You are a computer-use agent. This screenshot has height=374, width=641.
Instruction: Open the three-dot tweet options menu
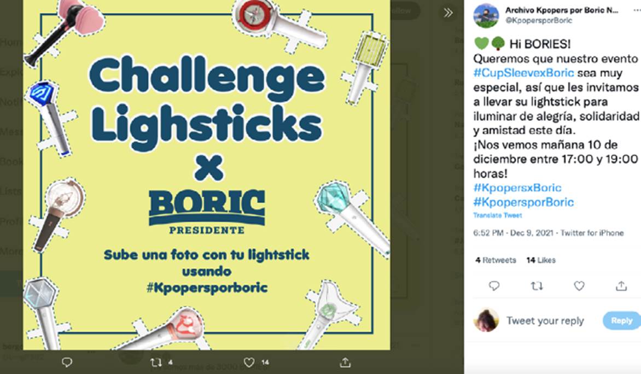[x=637, y=10]
